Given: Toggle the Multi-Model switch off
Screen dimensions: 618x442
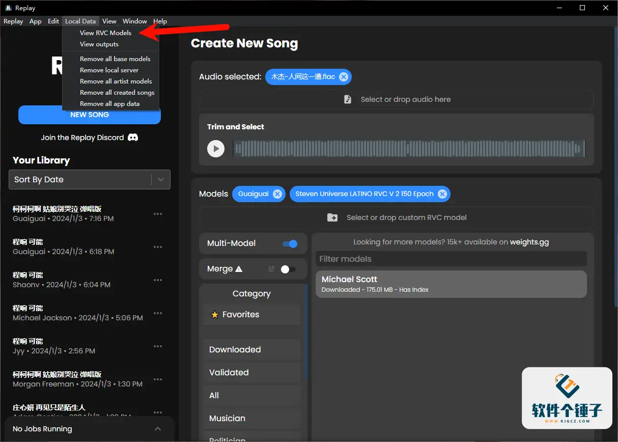Looking at the screenshot, I should [290, 243].
